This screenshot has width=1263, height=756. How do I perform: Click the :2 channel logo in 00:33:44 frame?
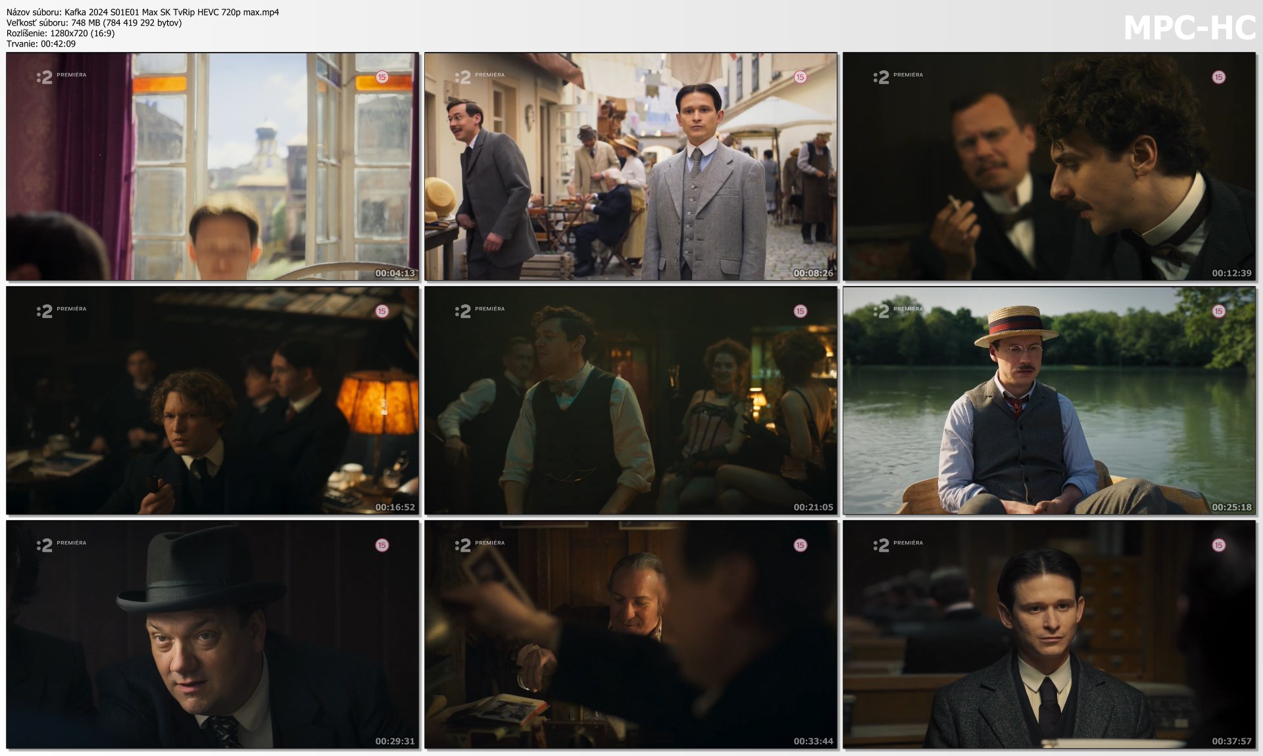point(462,546)
